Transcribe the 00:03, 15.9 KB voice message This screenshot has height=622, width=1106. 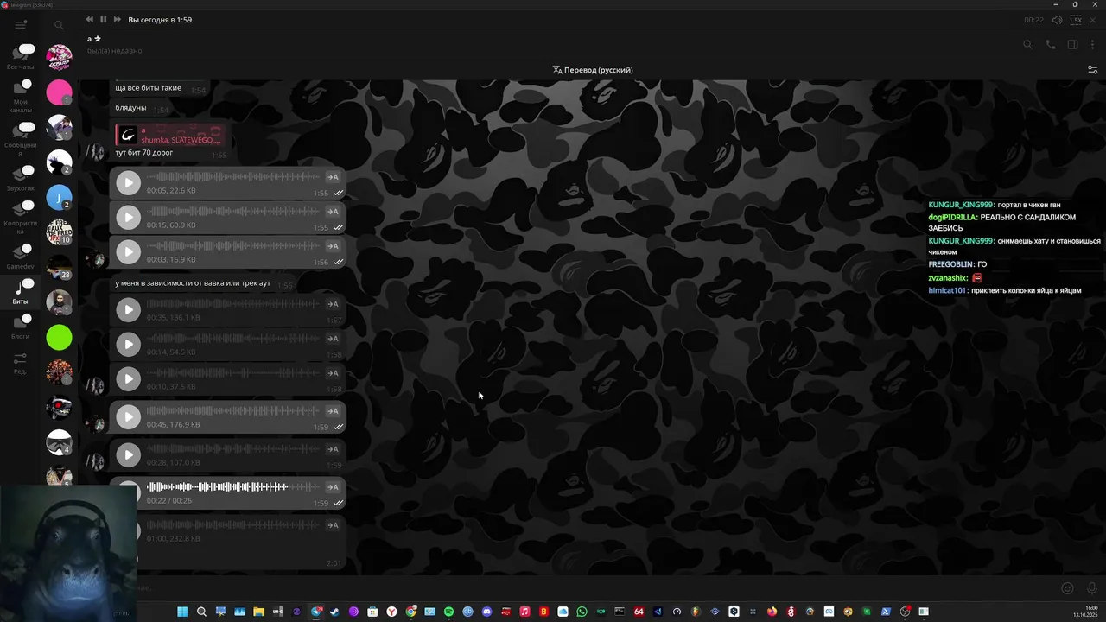click(x=333, y=246)
